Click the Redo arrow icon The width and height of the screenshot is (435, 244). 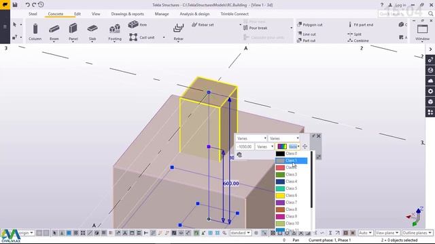click(x=34, y=5)
